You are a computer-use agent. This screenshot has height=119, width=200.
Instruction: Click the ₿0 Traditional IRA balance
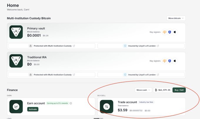(29, 64)
